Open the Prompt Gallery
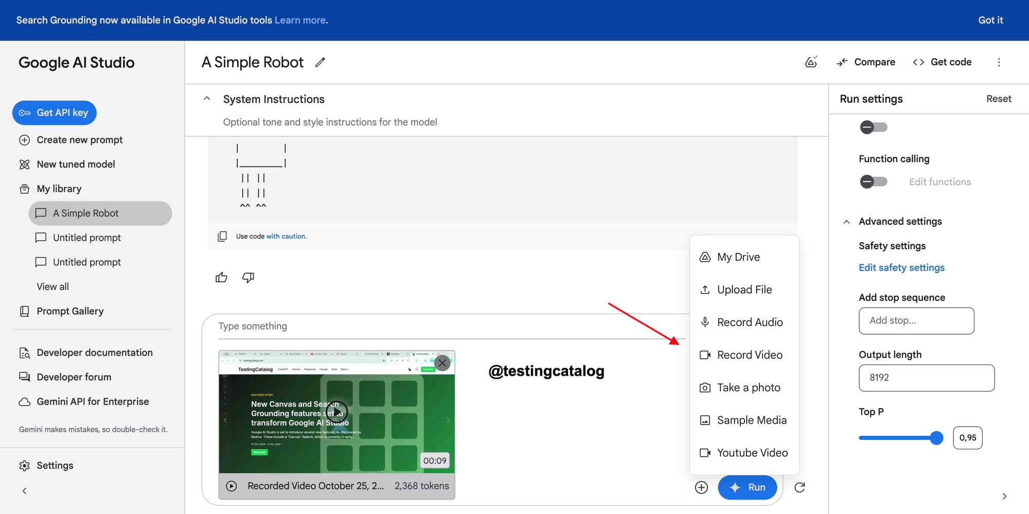Image resolution: width=1029 pixels, height=514 pixels. coord(61,311)
